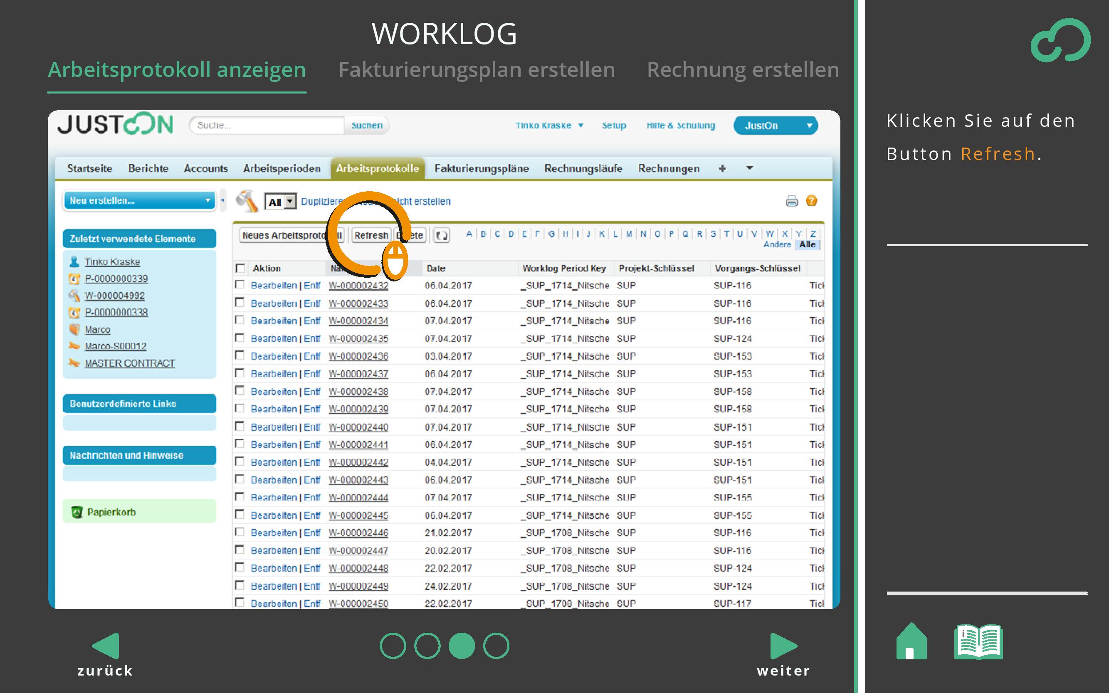Click the circular arrows refresh icon
Image resolution: width=1109 pixels, height=693 pixels.
(442, 236)
